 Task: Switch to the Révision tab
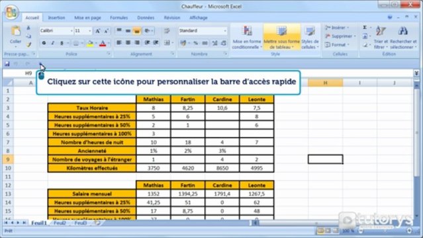(x=172, y=18)
